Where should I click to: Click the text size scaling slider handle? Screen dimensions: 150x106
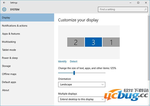74,73
